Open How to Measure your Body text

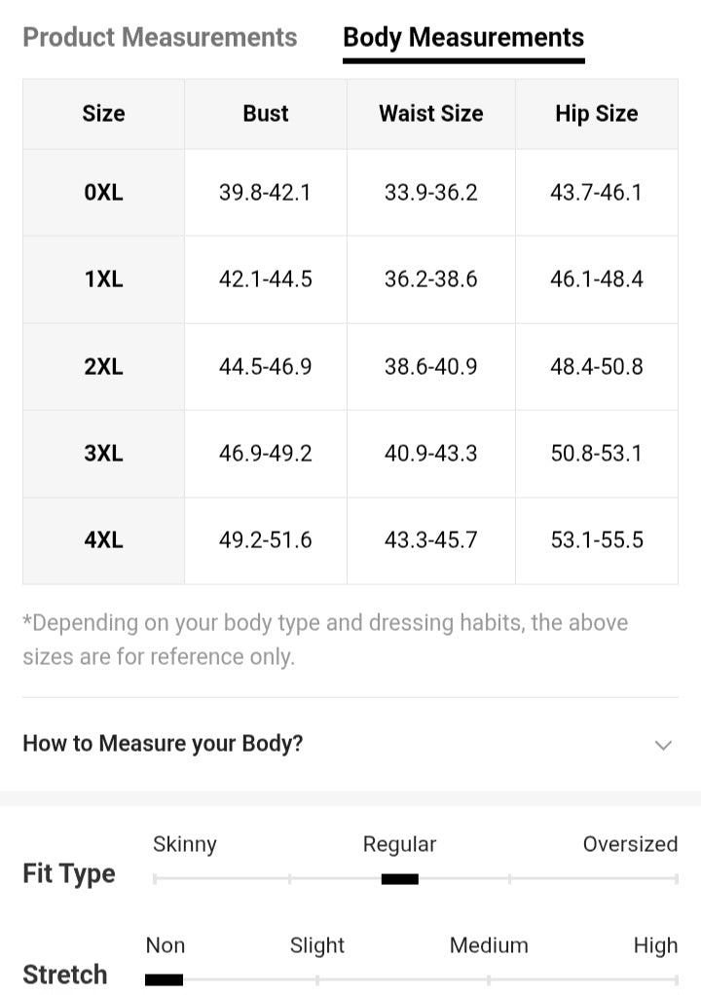tap(163, 744)
